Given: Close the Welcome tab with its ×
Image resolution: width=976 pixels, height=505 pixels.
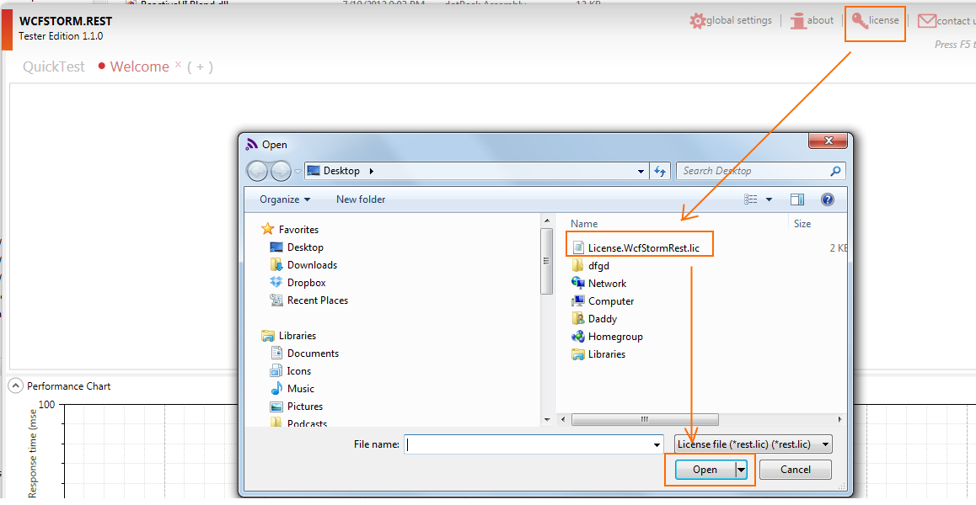Looking at the screenshot, I should (178, 65).
